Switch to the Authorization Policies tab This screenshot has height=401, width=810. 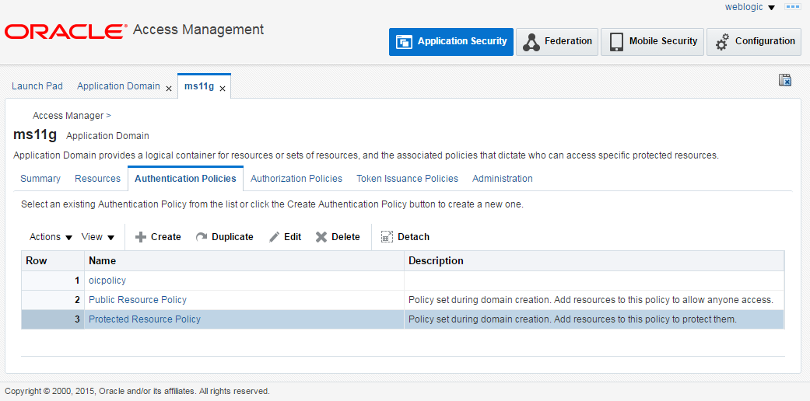point(296,179)
